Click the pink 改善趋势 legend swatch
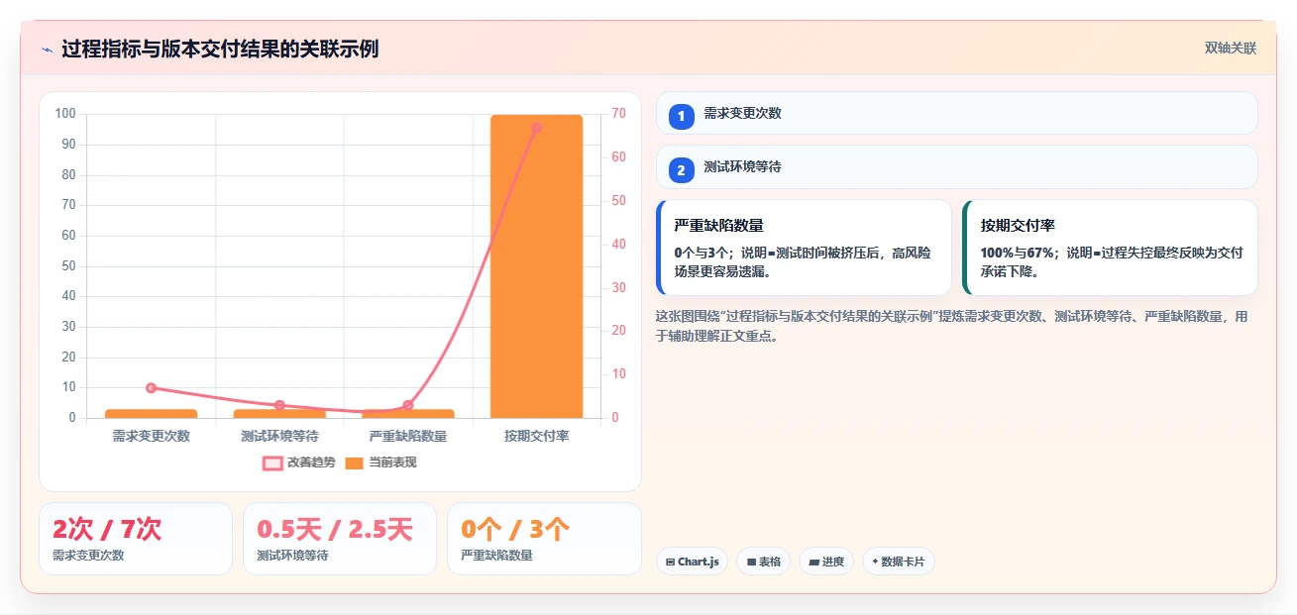1297x615 pixels. (272, 462)
